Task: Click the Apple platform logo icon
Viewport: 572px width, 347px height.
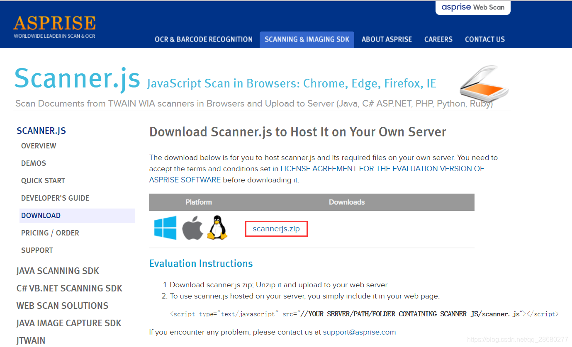Action: coord(192,228)
